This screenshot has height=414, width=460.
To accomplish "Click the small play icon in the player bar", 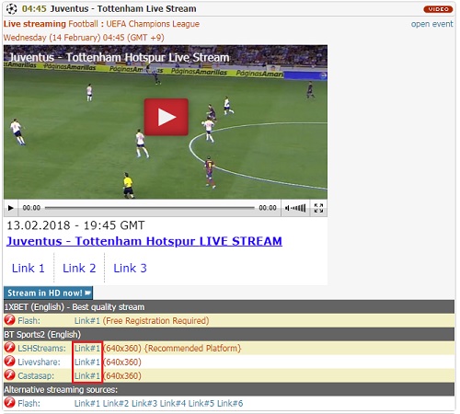I will (x=10, y=208).
